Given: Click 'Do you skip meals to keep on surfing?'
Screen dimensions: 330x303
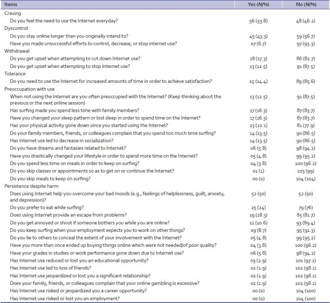Looking at the screenshot, I should click(x=50, y=178).
